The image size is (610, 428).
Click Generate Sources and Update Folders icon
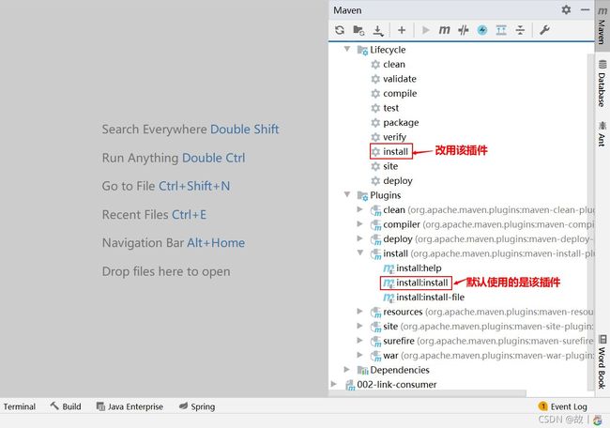pos(358,30)
